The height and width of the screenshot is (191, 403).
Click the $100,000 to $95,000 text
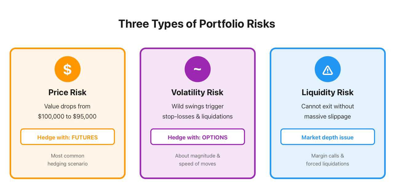click(x=67, y=116)
